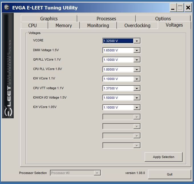The width and height of the screenshot is (194, 184).
Task: Click the Apply Selection button
Action: (163, 157)
